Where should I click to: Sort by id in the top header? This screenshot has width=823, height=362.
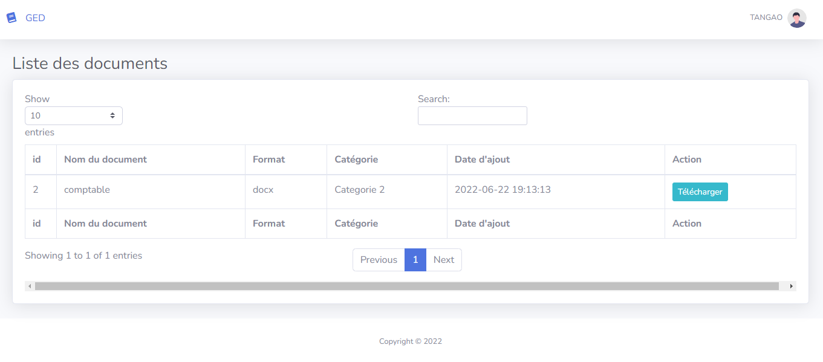click(37, 160)
